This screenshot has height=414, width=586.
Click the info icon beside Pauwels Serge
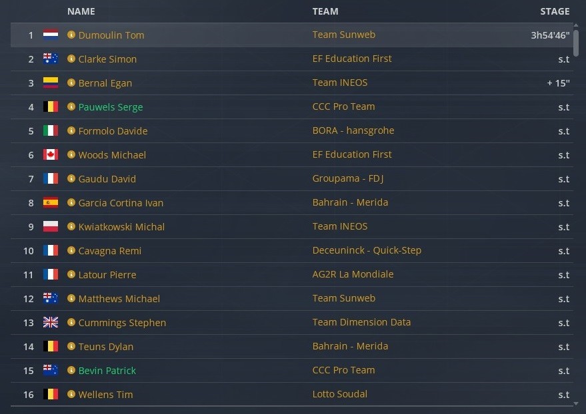(71, 106)
